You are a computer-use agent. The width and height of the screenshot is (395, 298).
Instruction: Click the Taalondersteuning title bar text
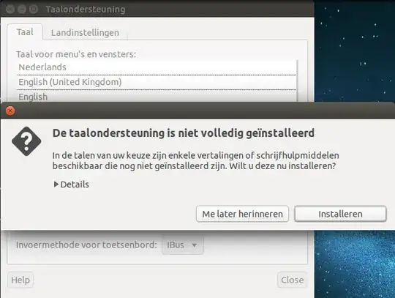(86, 10)
